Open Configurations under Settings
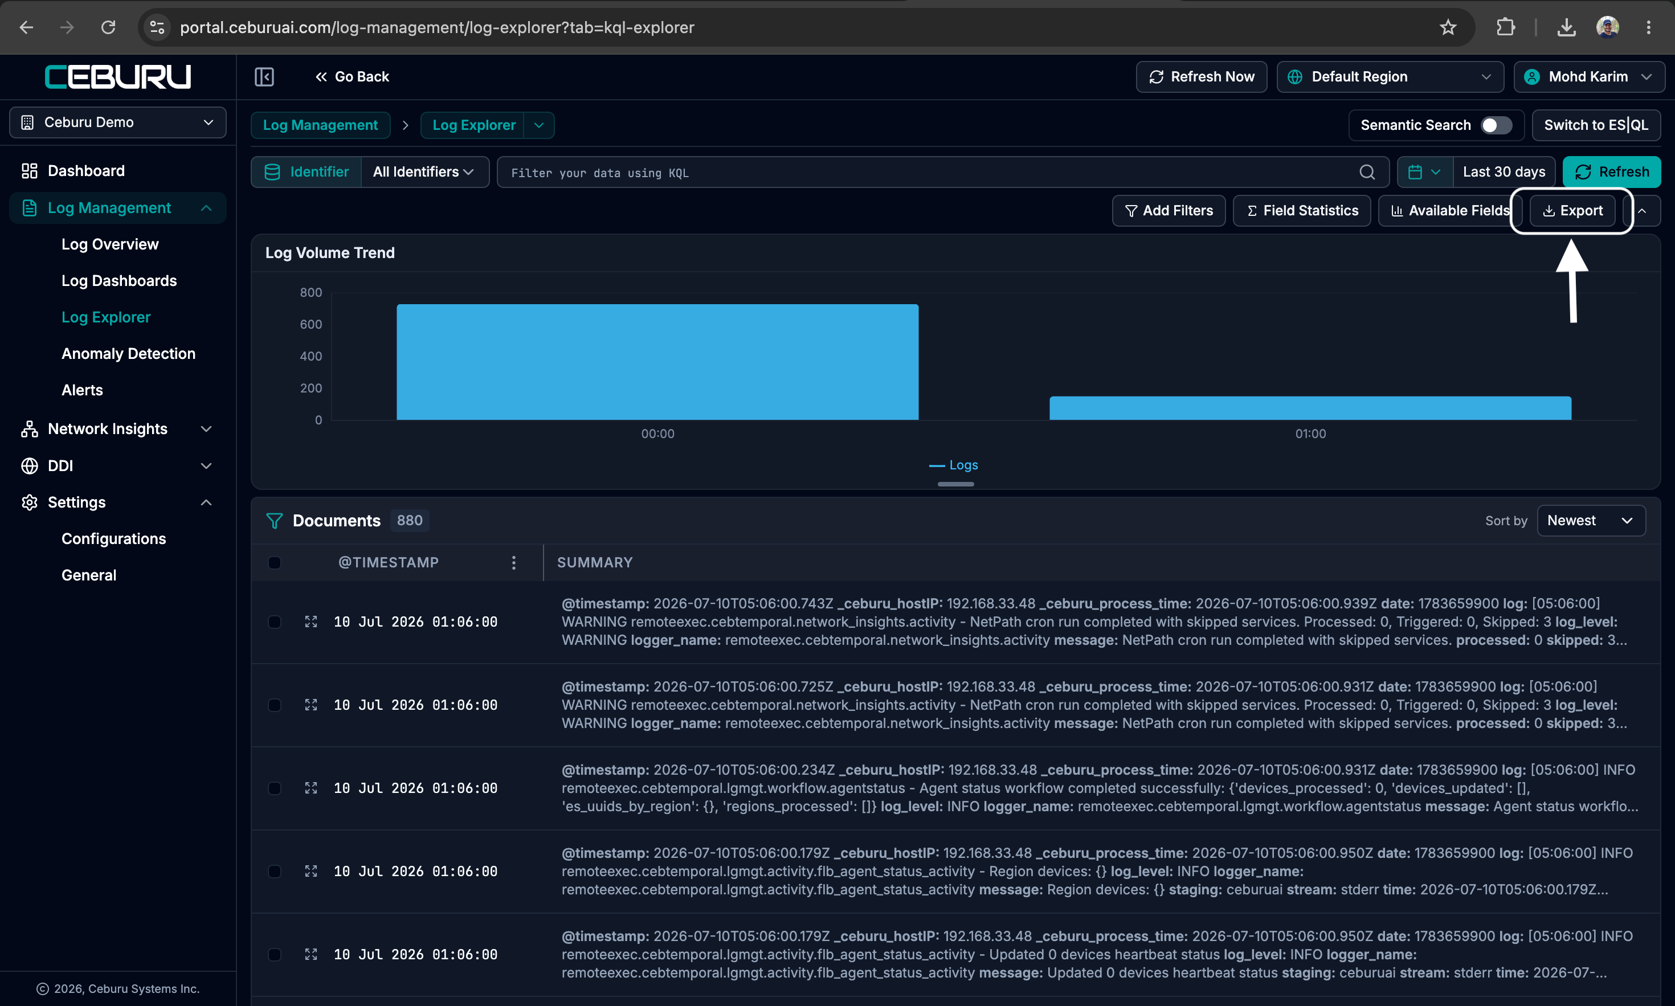 [113, 539]
